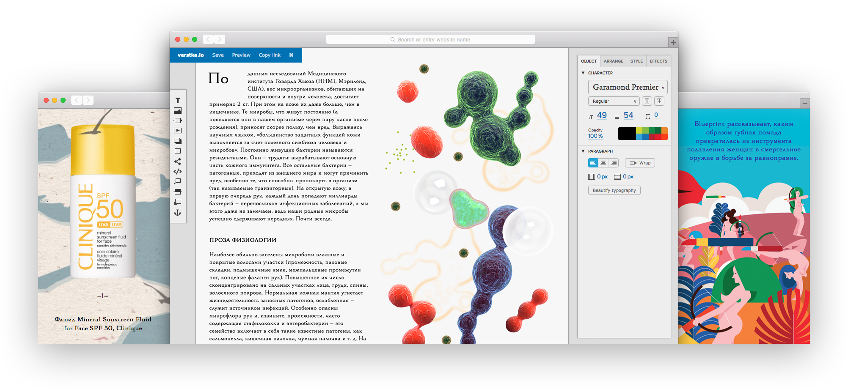Select the video player tool icon
The image size is (848, 389).
[178, 131]
